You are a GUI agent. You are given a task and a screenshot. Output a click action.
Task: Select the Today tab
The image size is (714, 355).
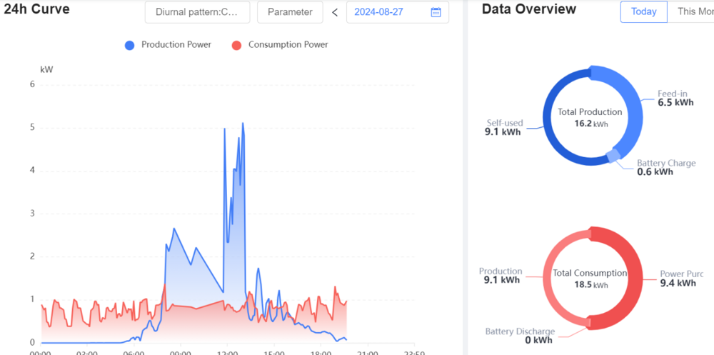[x=643, y=11]
